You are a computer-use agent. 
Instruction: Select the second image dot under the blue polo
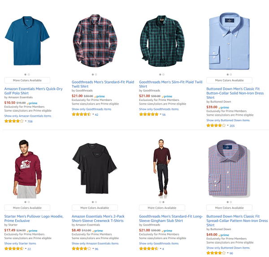click(29, 74)
